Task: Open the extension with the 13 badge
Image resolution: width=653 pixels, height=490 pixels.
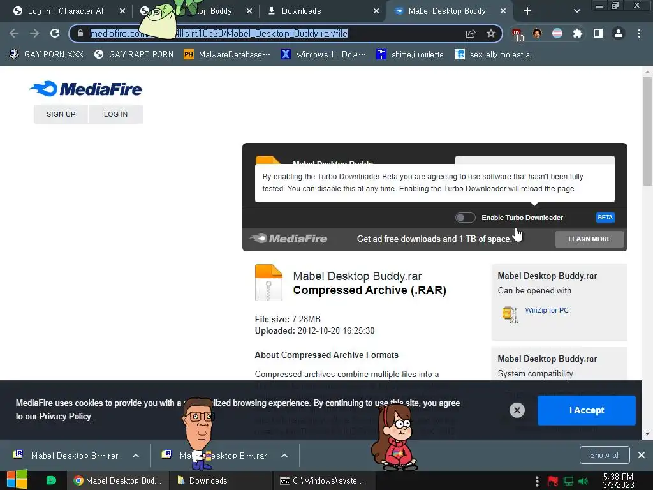Action: pos(518,34)
